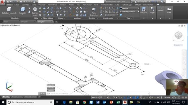188x105 pixels.
Task: Switch to the Superficie ribbon tab
Action: click(x=26, y=5)
